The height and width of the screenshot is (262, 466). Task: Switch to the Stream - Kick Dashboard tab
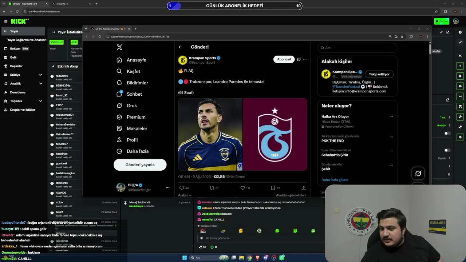click(28, 4)
